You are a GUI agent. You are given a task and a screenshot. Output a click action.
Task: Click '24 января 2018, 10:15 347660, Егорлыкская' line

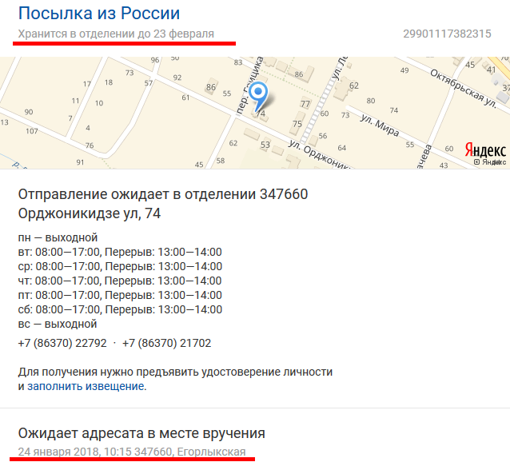click(132, 452)
